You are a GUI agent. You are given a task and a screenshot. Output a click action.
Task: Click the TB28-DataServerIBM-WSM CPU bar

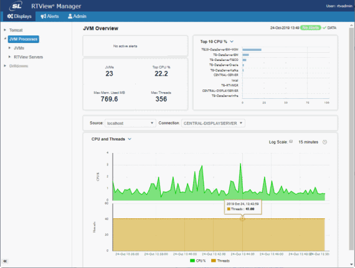[252, 50]
